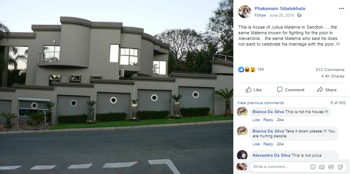
Task: Share the post
Action: (x=327, y=90)
